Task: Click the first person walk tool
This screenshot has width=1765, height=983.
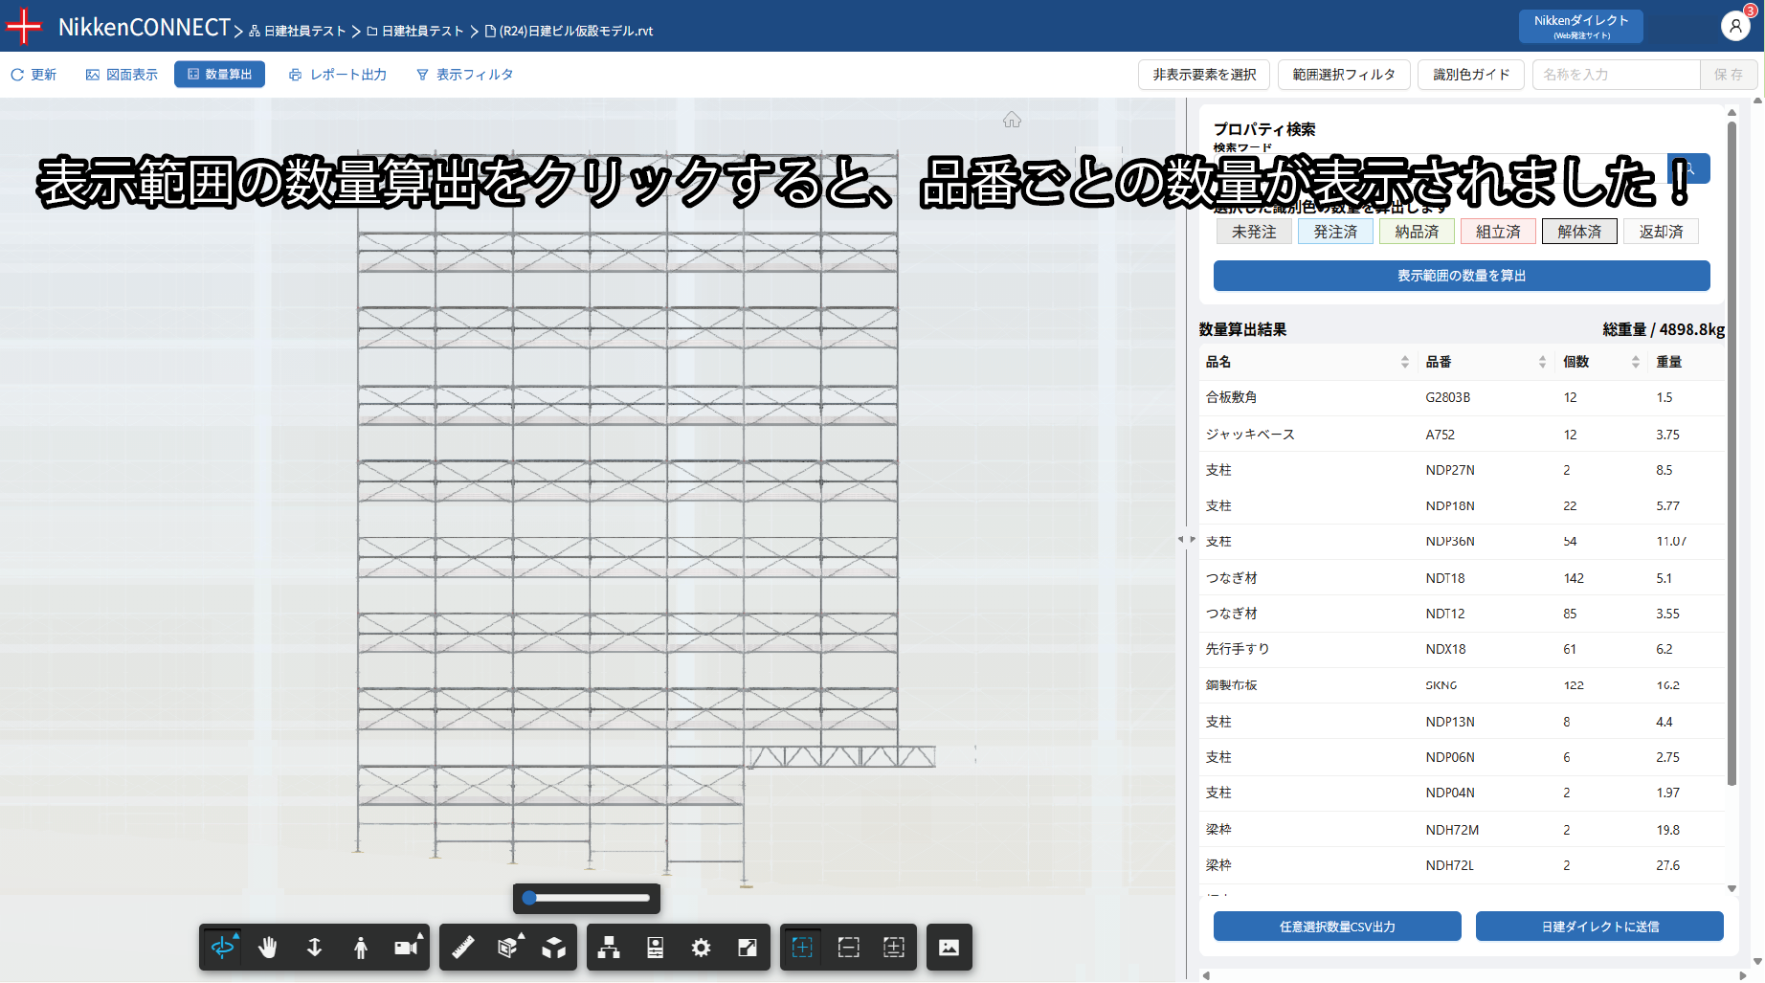Action: pyautogui.click(x=360, y=948)
